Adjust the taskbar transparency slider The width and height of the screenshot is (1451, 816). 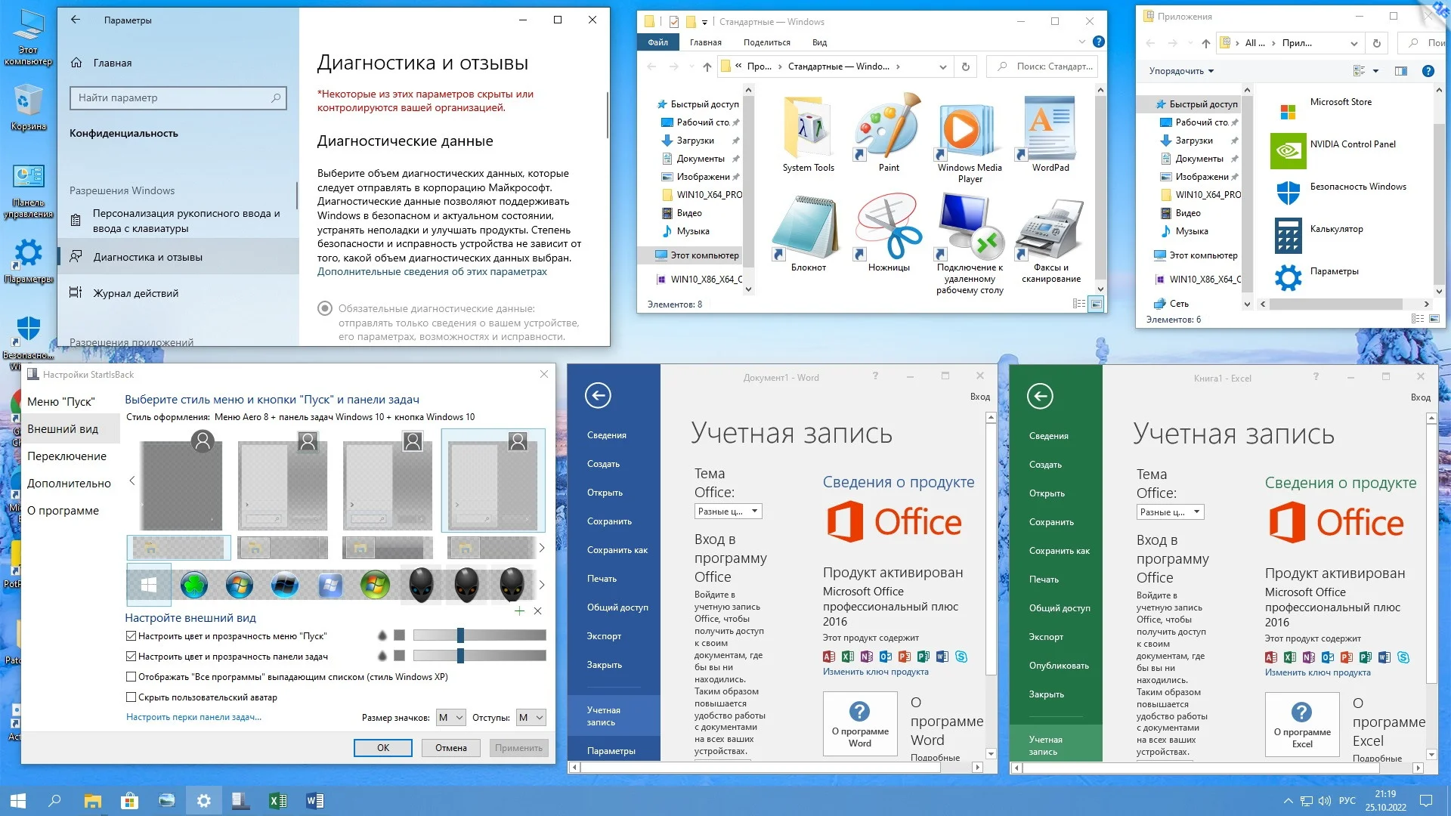(x=460, y=656)
